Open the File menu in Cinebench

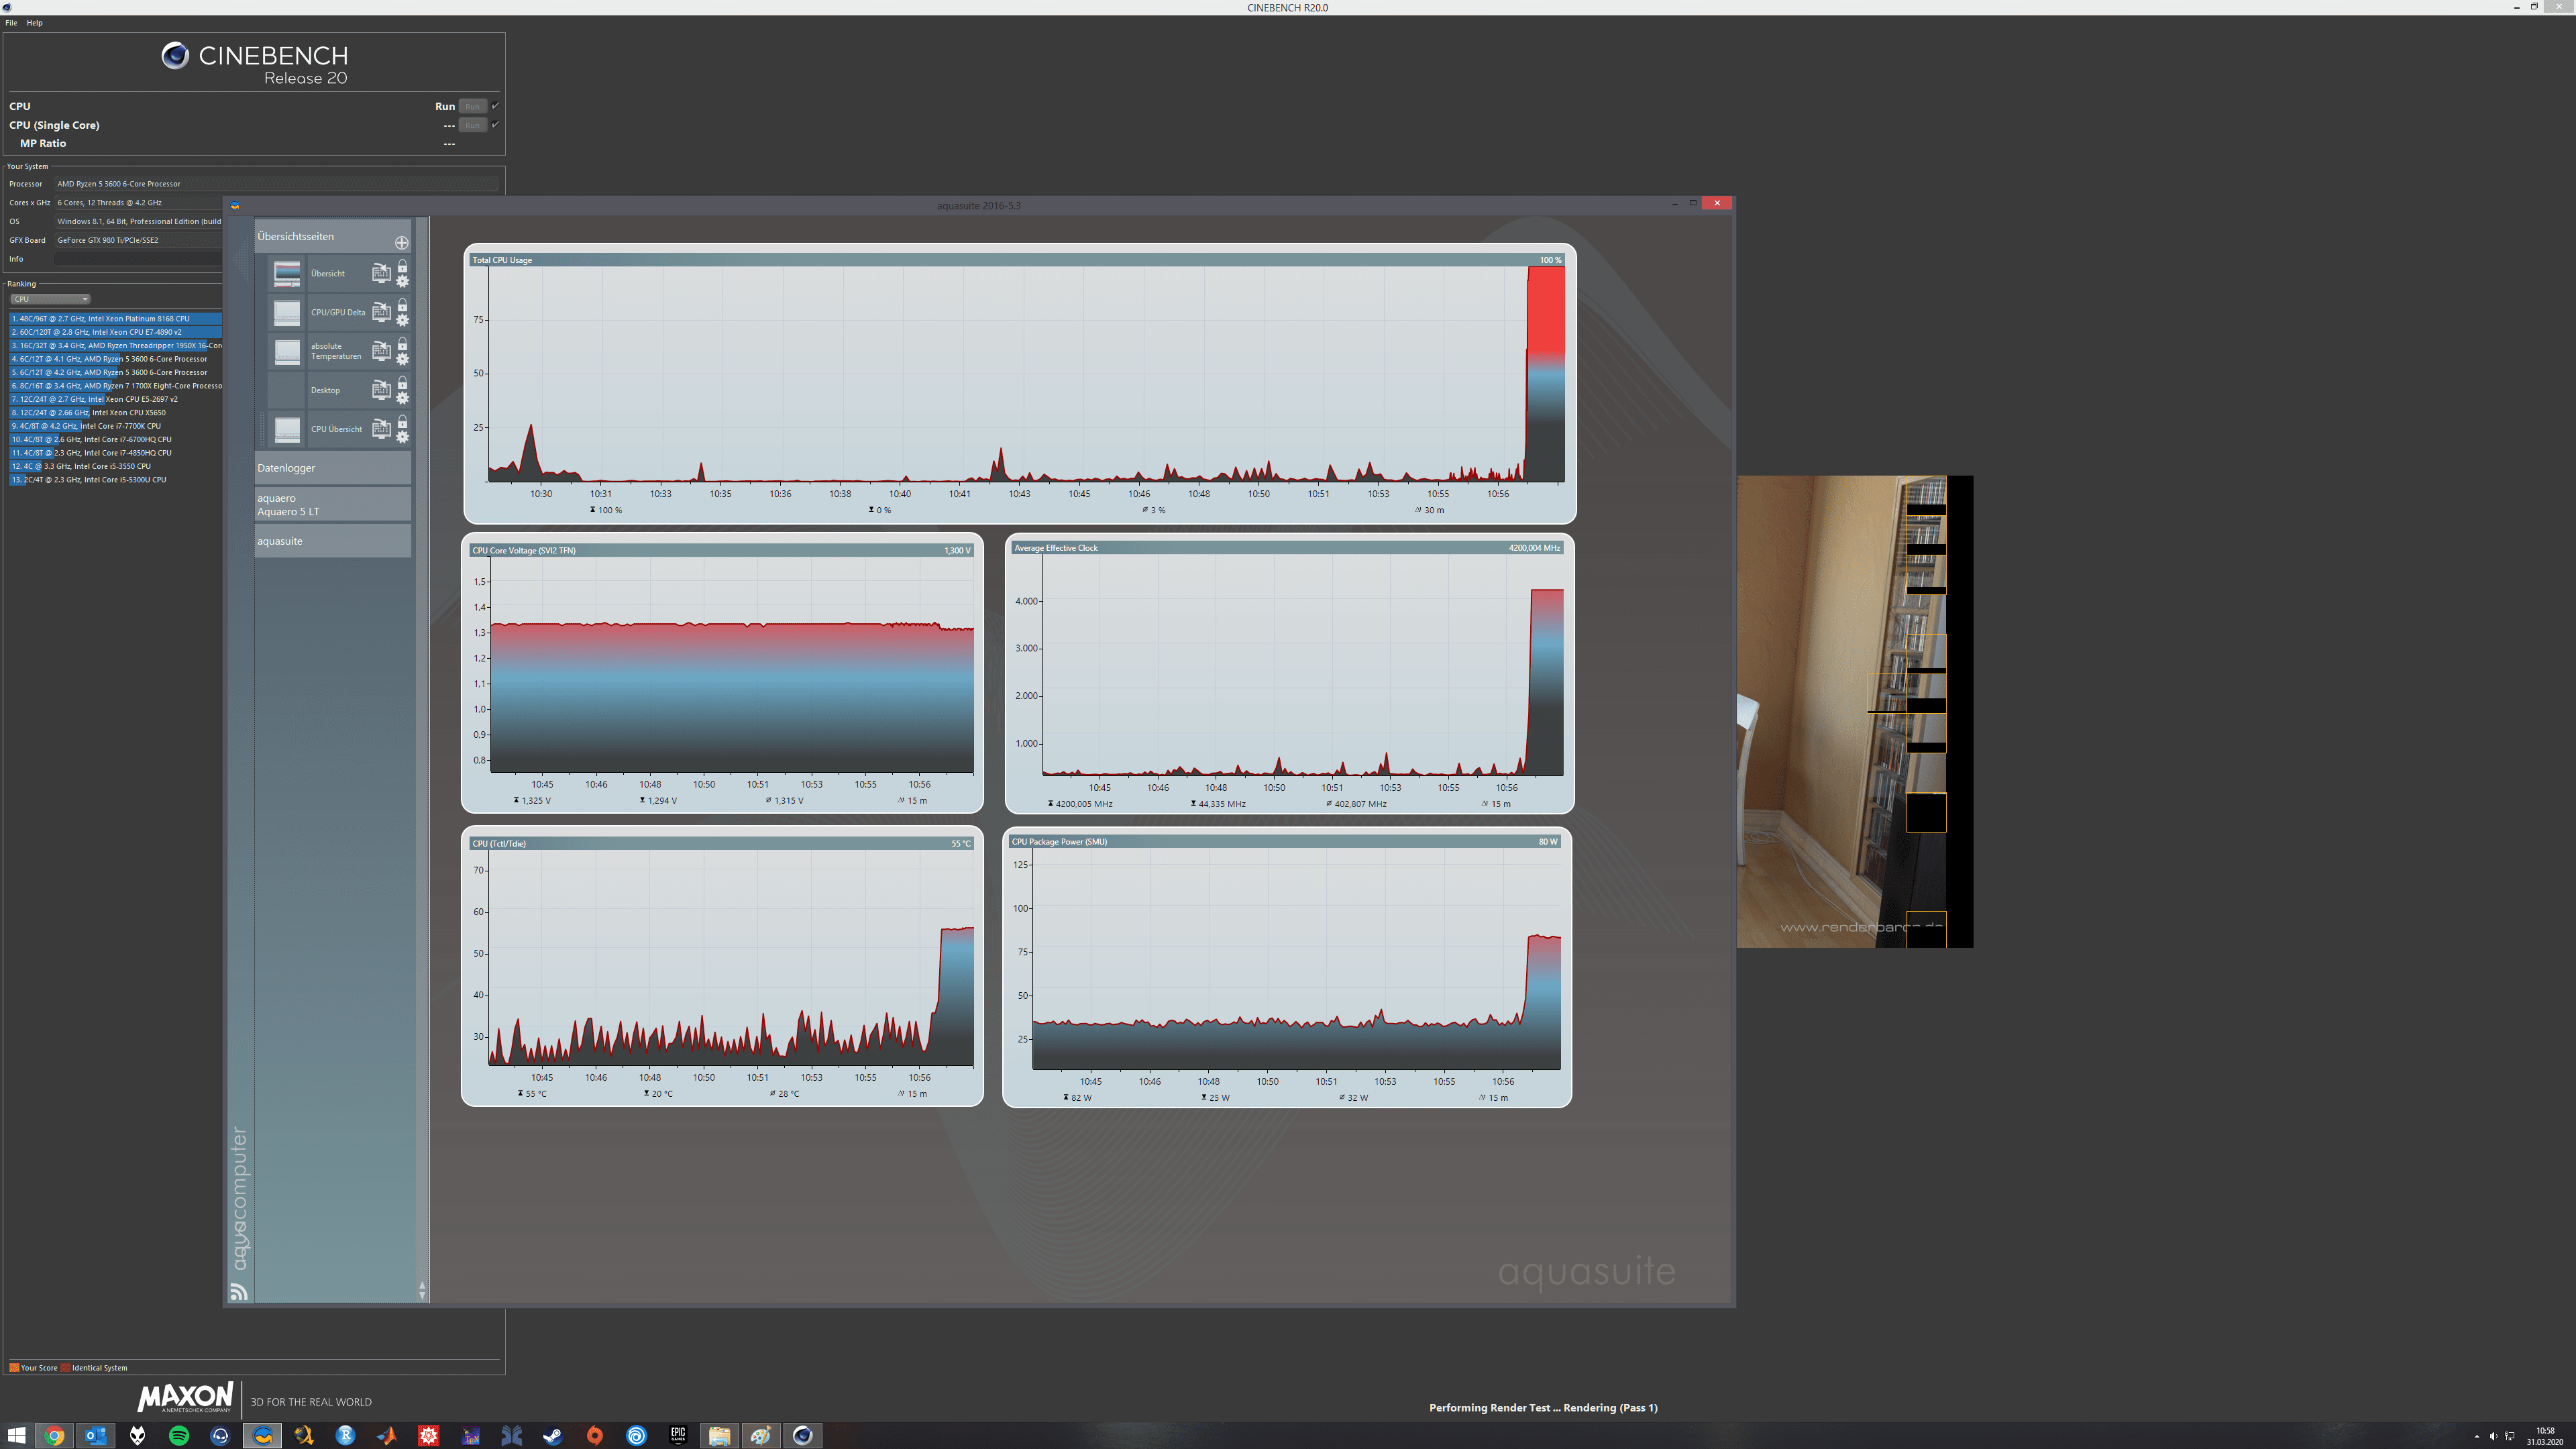point(11,23)
